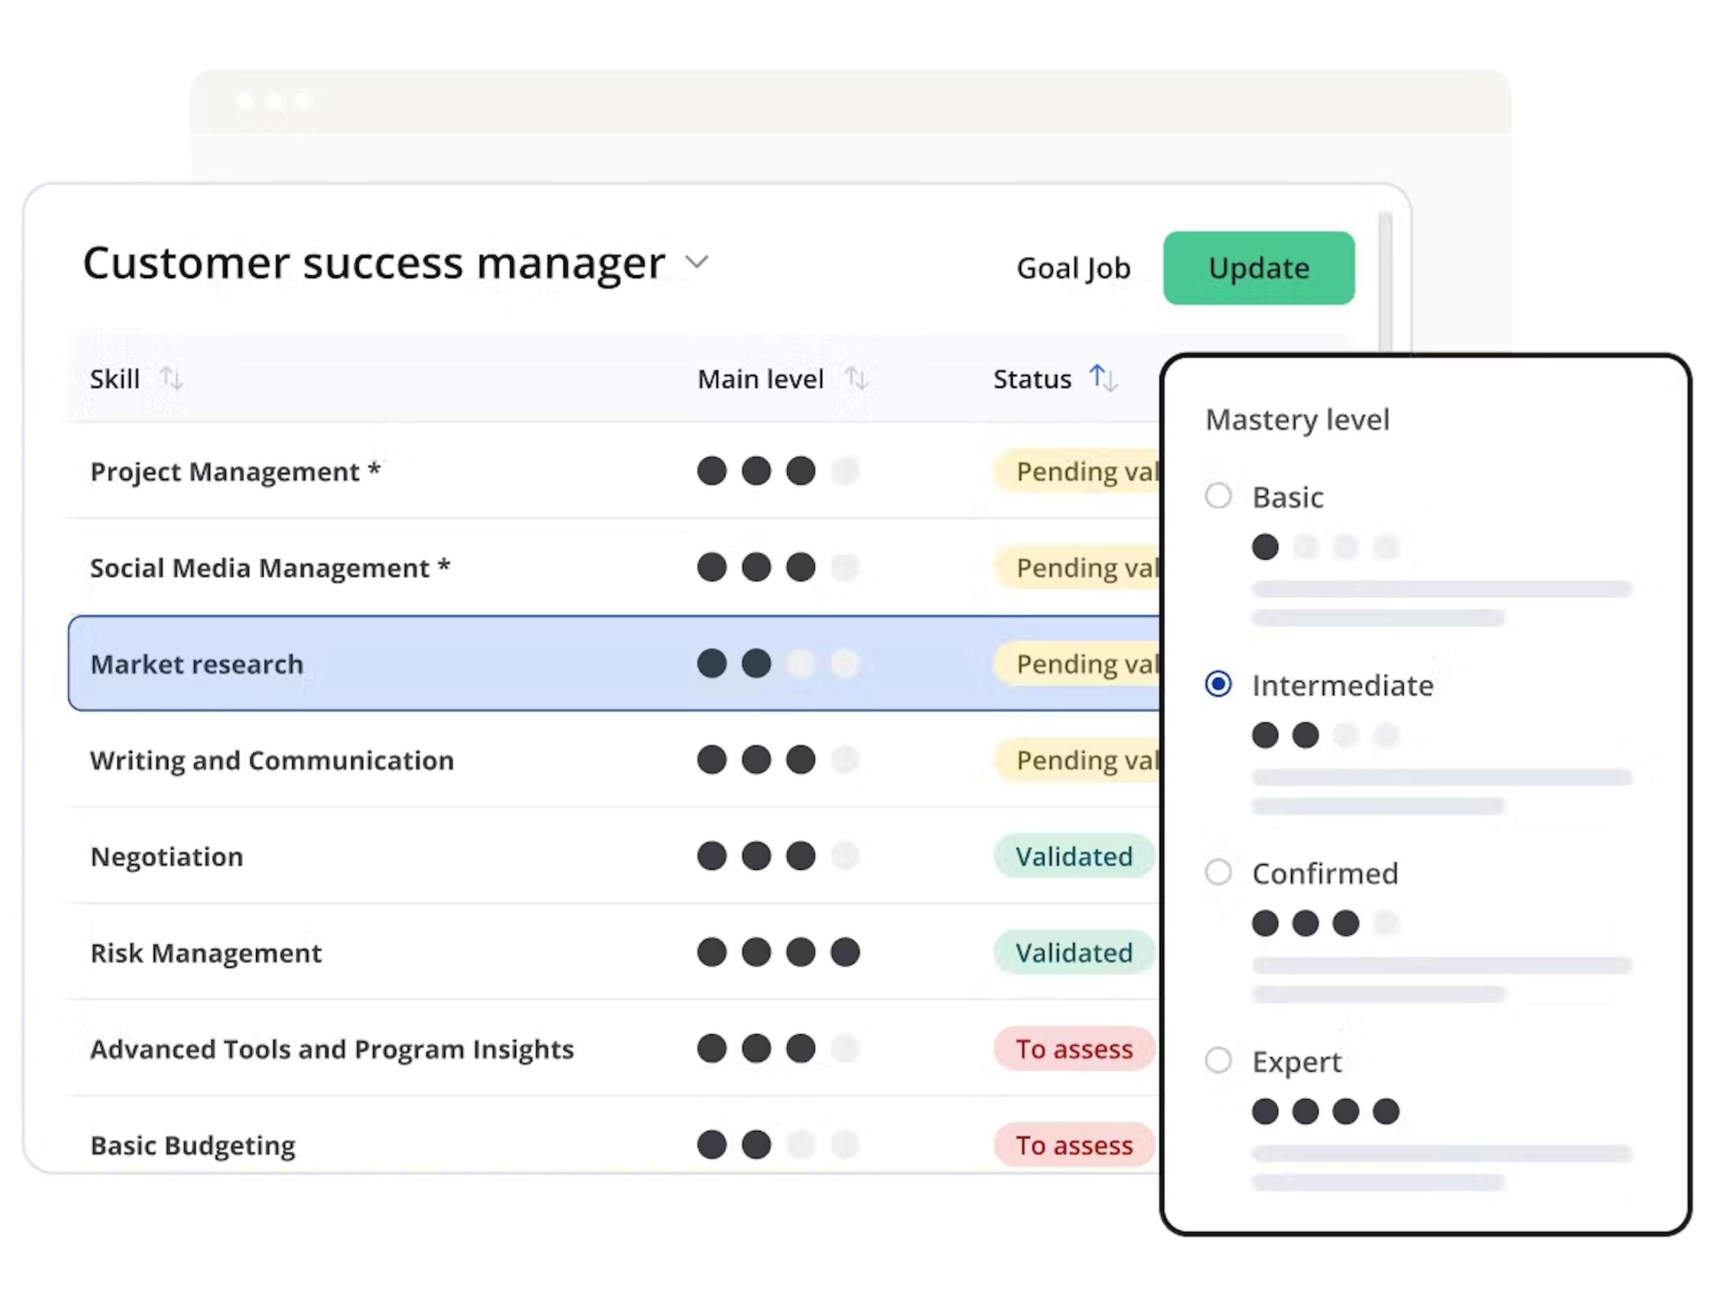The image size is (1732, 1299).
Task: Sort the table by Skill column
Action: point(172,379)
